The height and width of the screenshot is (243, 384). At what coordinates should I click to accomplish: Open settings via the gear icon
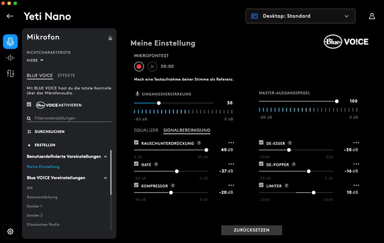pos(10,231)
